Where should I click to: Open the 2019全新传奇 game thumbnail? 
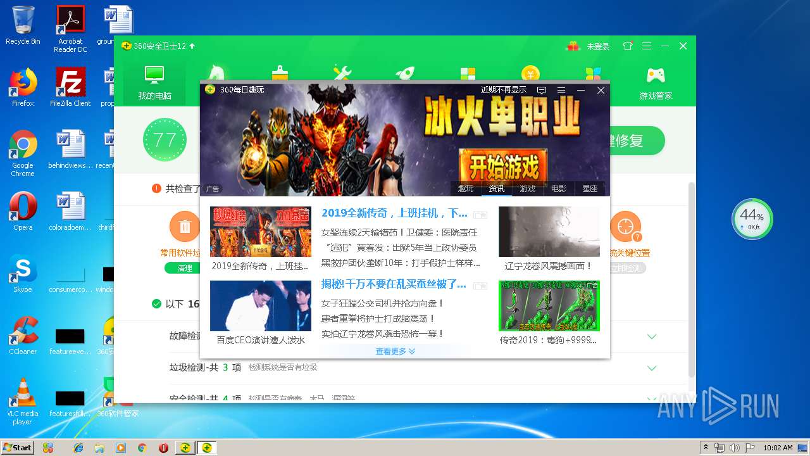click(x=261, y=232)
